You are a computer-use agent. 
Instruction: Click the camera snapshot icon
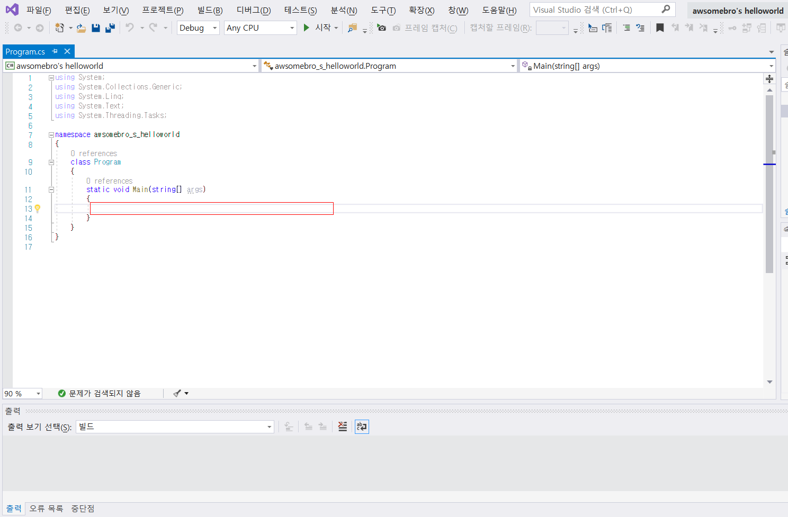pos(381,28)
